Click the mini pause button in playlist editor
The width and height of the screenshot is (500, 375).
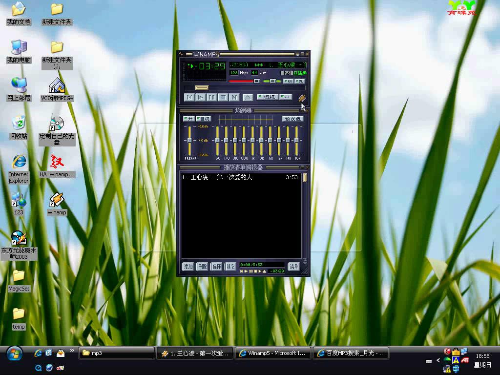(250, 271)
